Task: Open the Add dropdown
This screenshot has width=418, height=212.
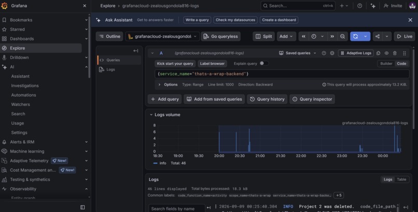Action: point(286,36)
